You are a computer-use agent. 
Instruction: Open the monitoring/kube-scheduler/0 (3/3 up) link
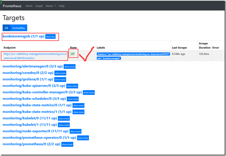34,99
